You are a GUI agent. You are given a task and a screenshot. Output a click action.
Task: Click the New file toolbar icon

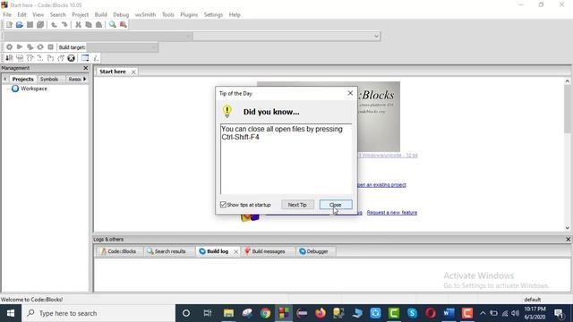pyautogui.click(x=9, y=25)
